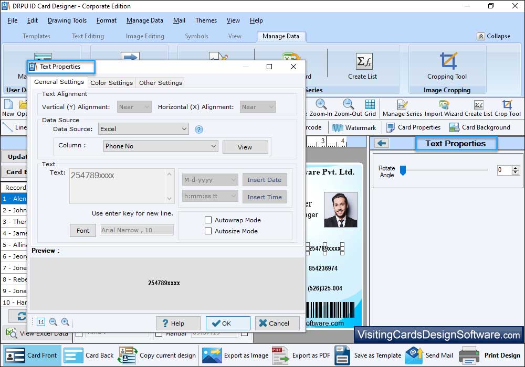
Task: Click Print Design printer icon
Action: [469, 355]
